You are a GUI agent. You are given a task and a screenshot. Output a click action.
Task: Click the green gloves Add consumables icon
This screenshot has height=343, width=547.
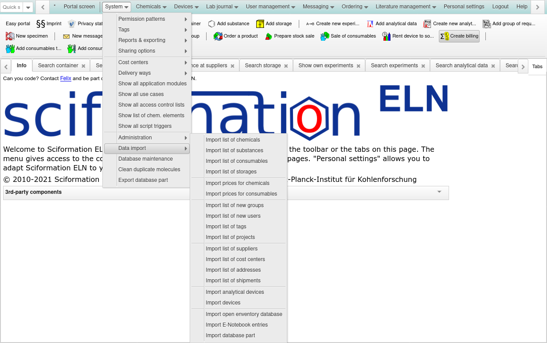coord(72,48)
